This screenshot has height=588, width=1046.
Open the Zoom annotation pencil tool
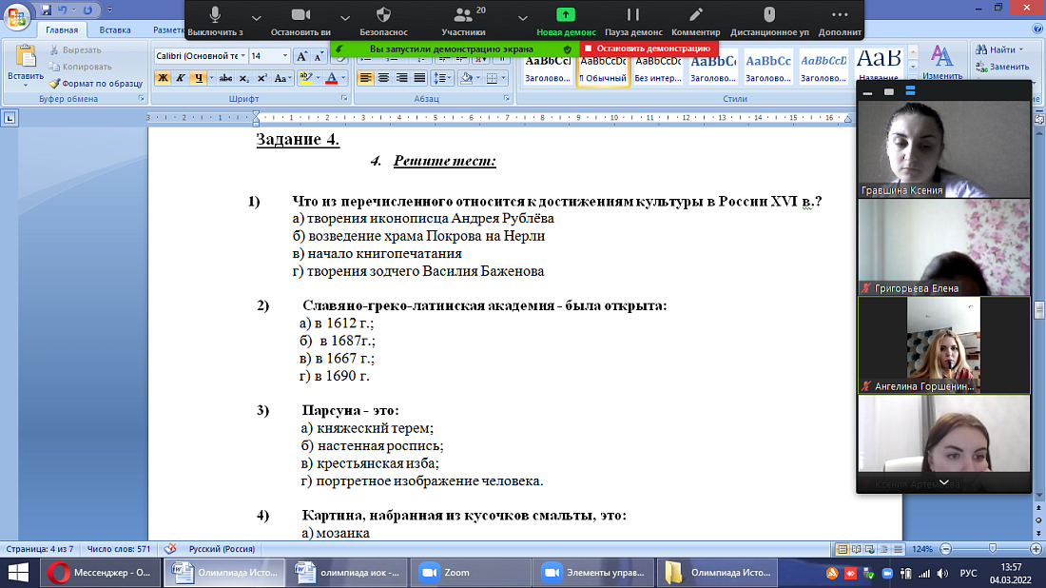click(x=696, y=16)
